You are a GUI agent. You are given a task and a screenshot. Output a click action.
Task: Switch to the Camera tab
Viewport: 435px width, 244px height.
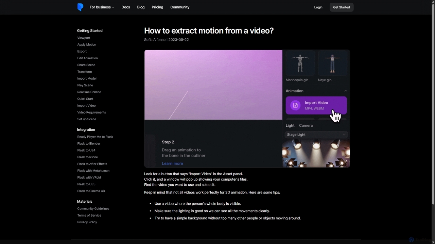[x=306, y=125]
